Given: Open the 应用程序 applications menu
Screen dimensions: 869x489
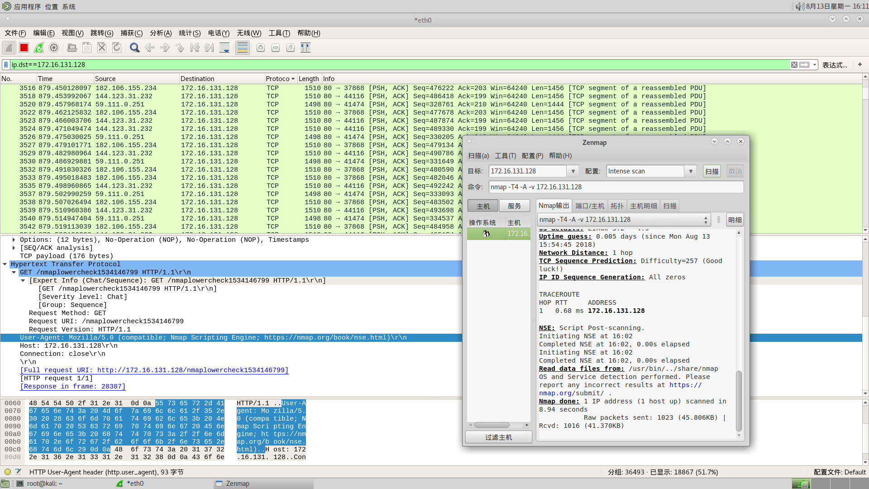Looking at the screenshot, I should point(27,6).
